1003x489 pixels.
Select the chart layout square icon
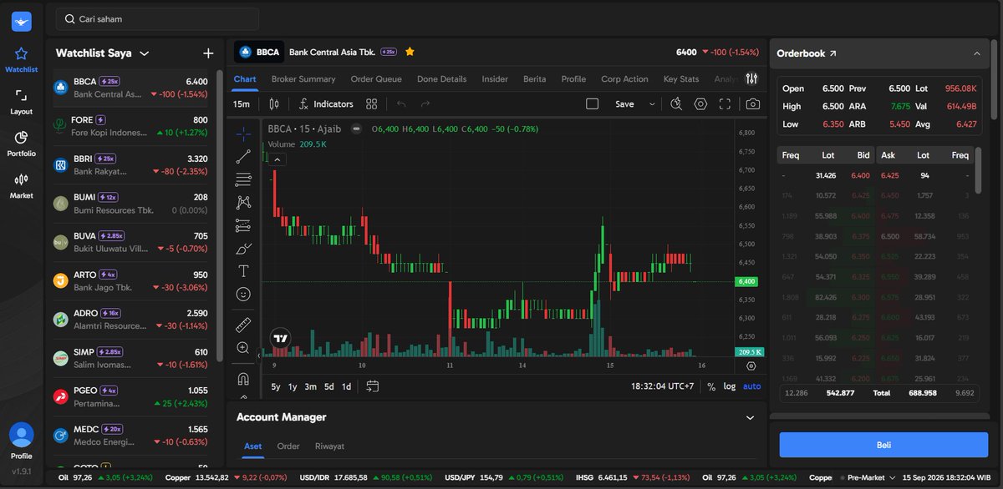(593, 104)
